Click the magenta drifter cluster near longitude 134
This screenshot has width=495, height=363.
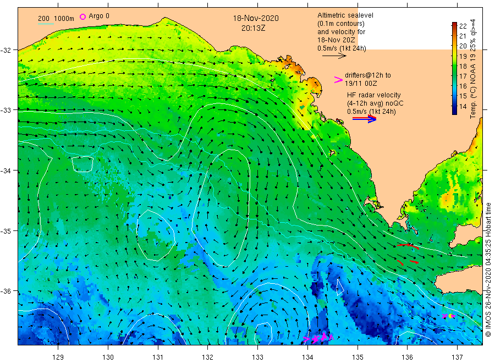[318, 338]
